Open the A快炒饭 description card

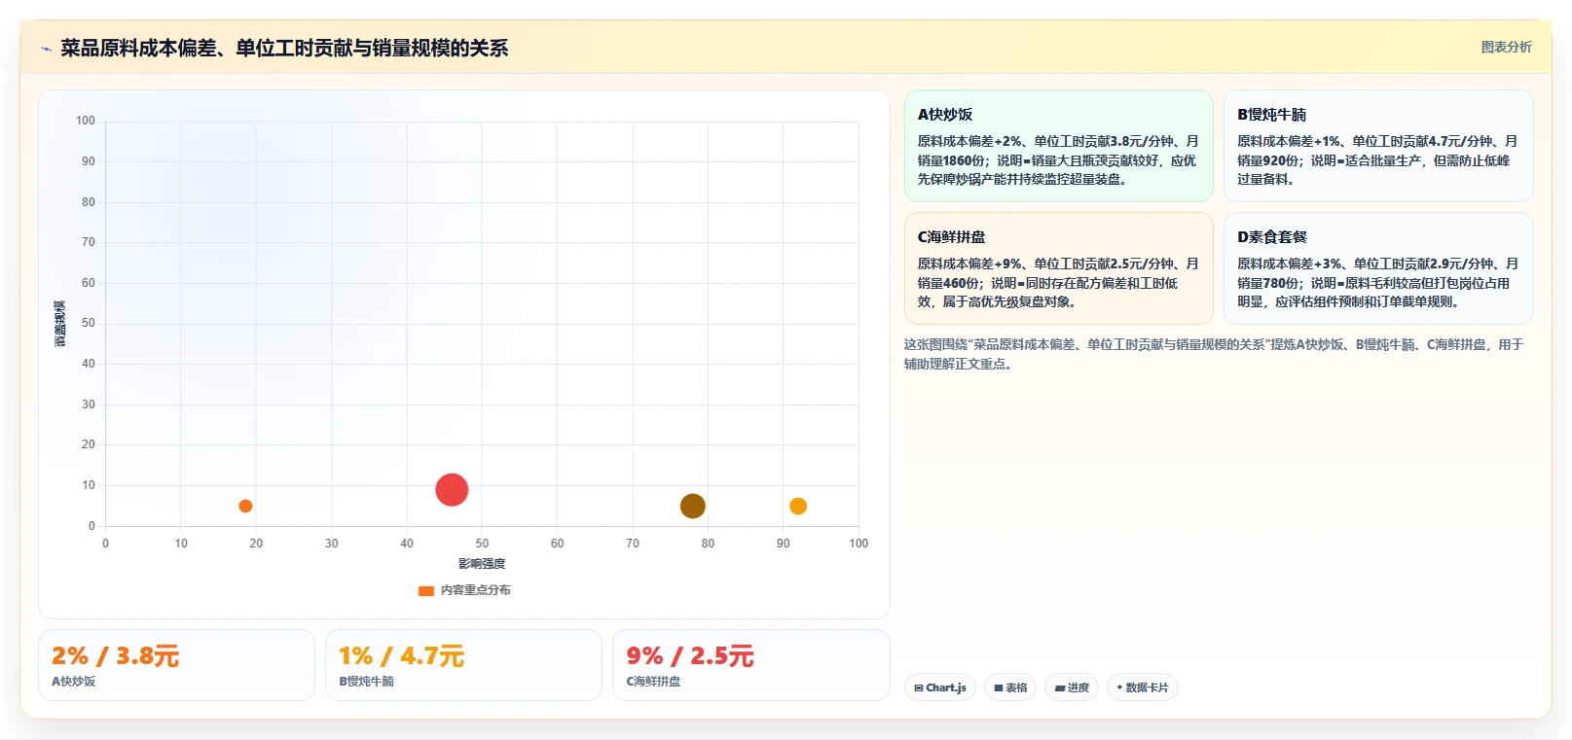pyautogui.click(x=1059, y=146)
